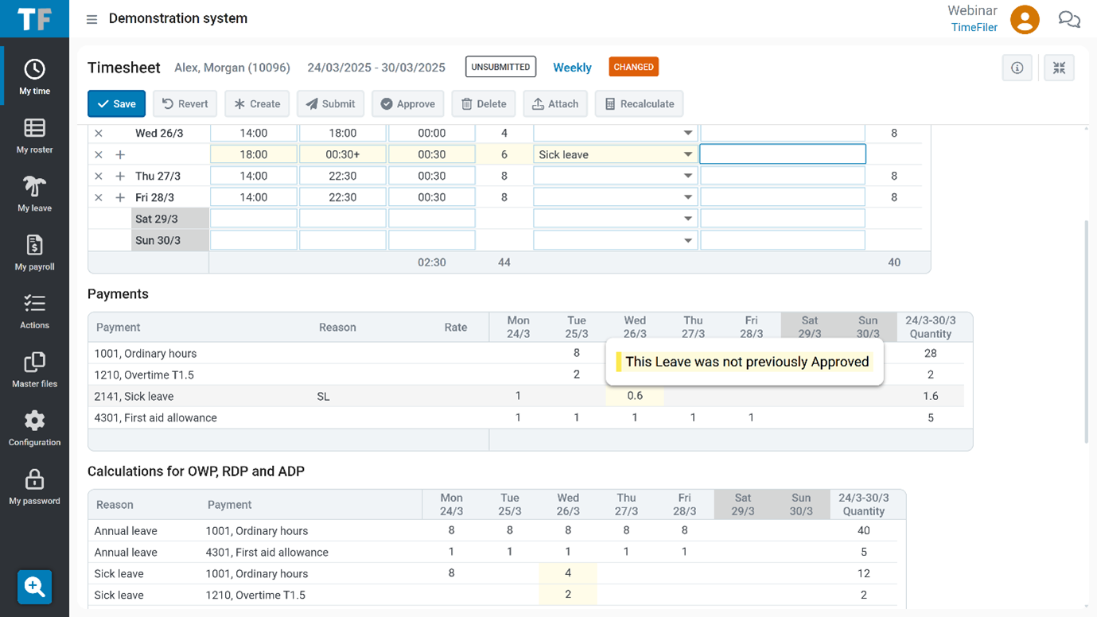Remove the Sick leave row with X

click(x=99, y=155)
